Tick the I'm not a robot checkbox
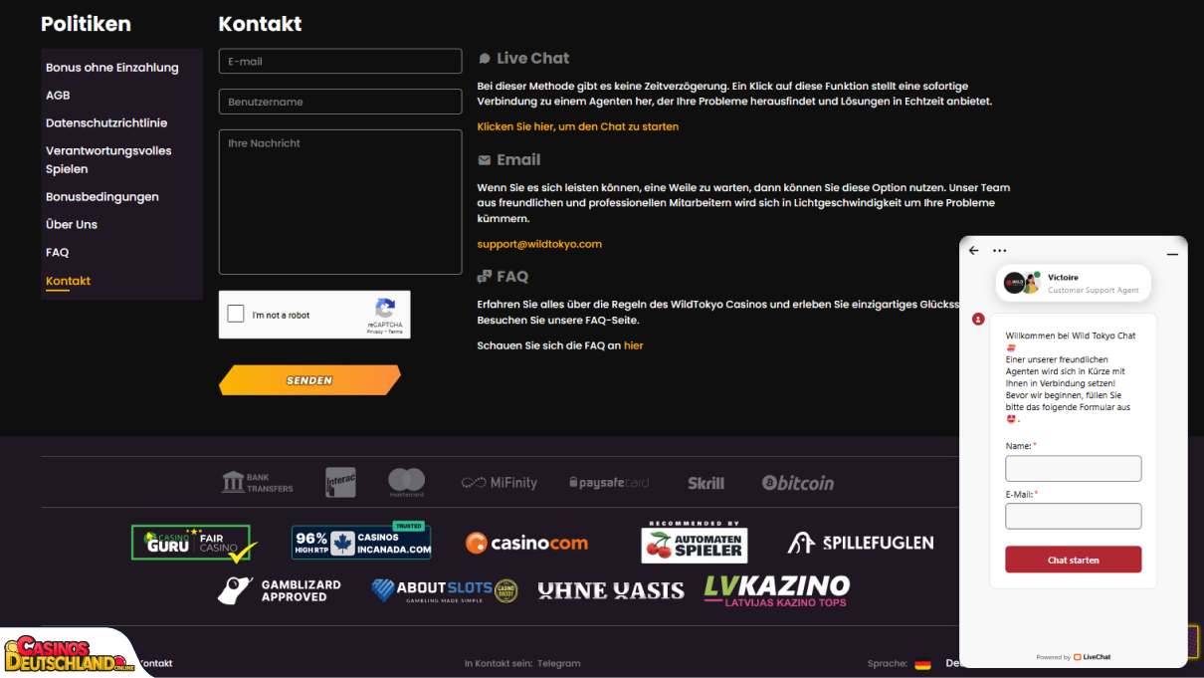Screen dimensions: 1204x678 (x=236, y=315)
